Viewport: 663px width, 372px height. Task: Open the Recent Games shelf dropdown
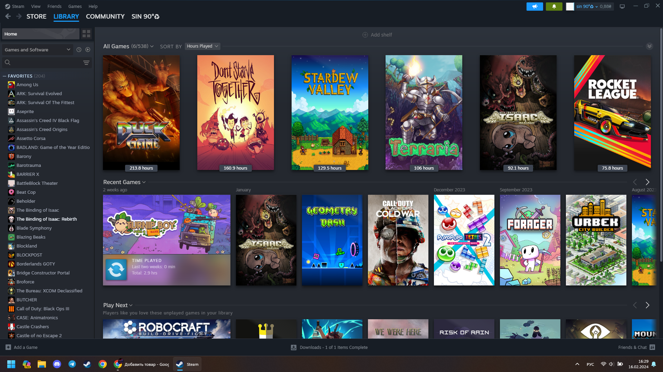(144, 182)
